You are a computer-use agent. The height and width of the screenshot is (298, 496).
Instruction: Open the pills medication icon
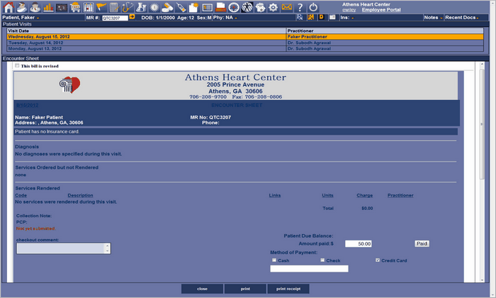(x=167, y=7)
